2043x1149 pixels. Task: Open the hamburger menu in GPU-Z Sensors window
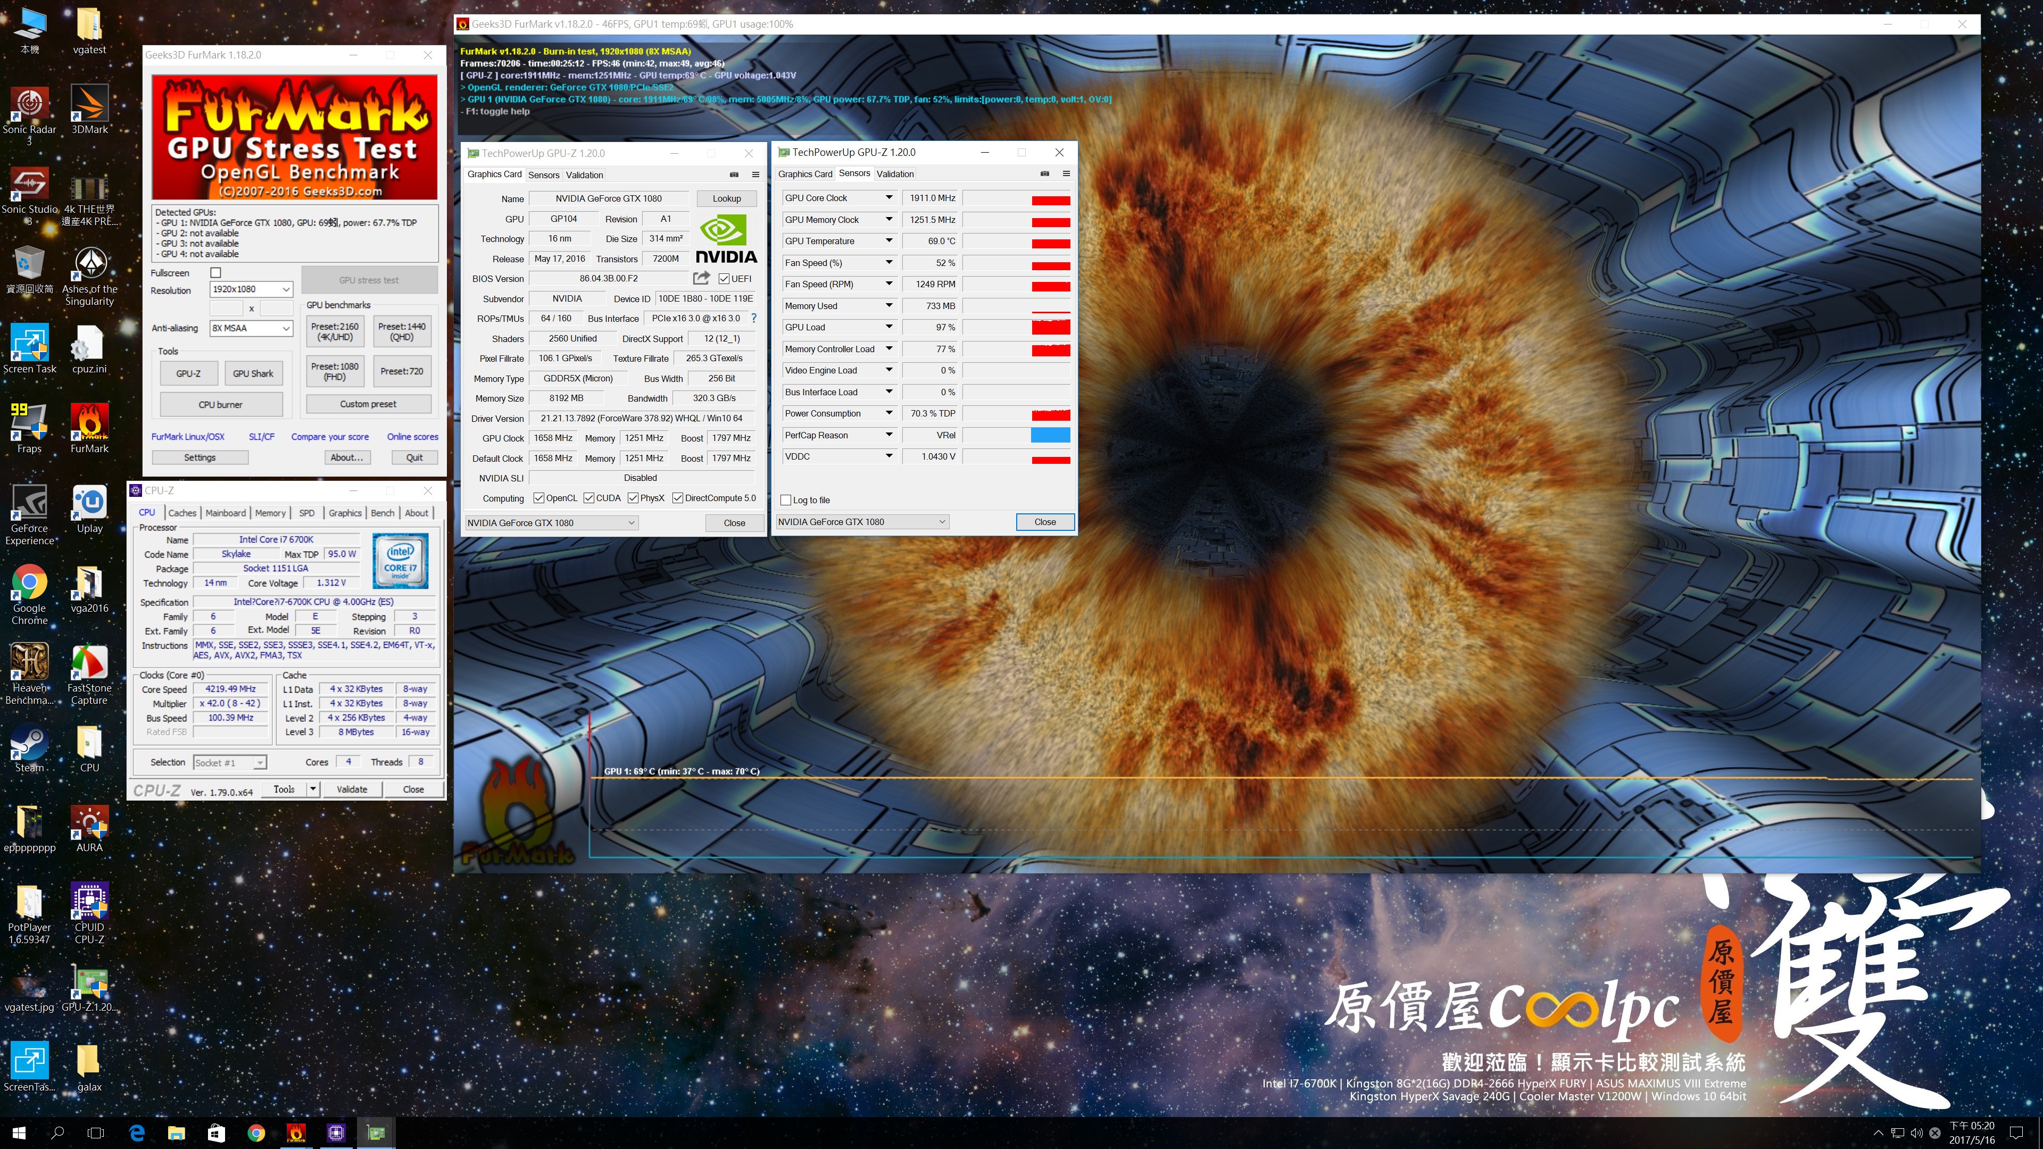[x=1066, y=173]
